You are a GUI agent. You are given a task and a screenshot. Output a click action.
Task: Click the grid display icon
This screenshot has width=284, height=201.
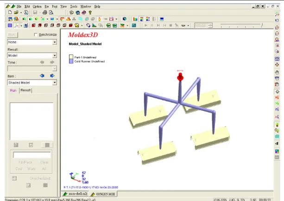(10, 25)
